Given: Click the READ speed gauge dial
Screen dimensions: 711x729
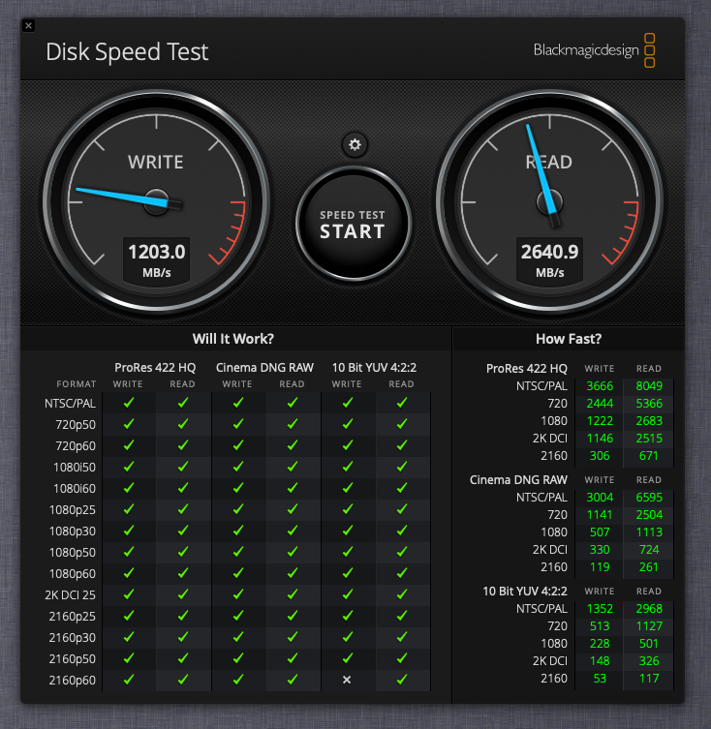Looking at the screenshot, I should point(549,201).
